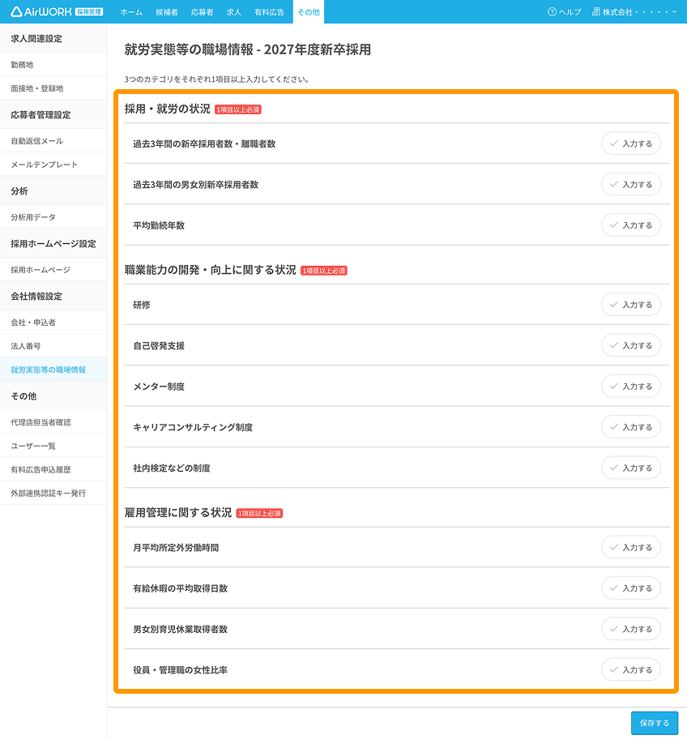The width and height of the screenshot is (687, 744).
Task: Click 入力する for 過去3年間の新卒採用者数・離職者数
Action: [x=631, y=143]
